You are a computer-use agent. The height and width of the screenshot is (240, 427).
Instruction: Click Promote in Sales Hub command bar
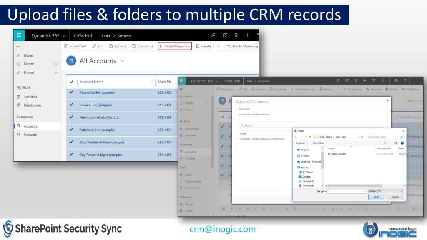pyautogui.click(x=373, y=89)
